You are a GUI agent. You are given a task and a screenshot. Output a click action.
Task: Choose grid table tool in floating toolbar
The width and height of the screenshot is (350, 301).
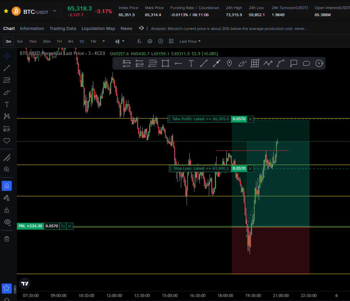(x=255, y=63)
